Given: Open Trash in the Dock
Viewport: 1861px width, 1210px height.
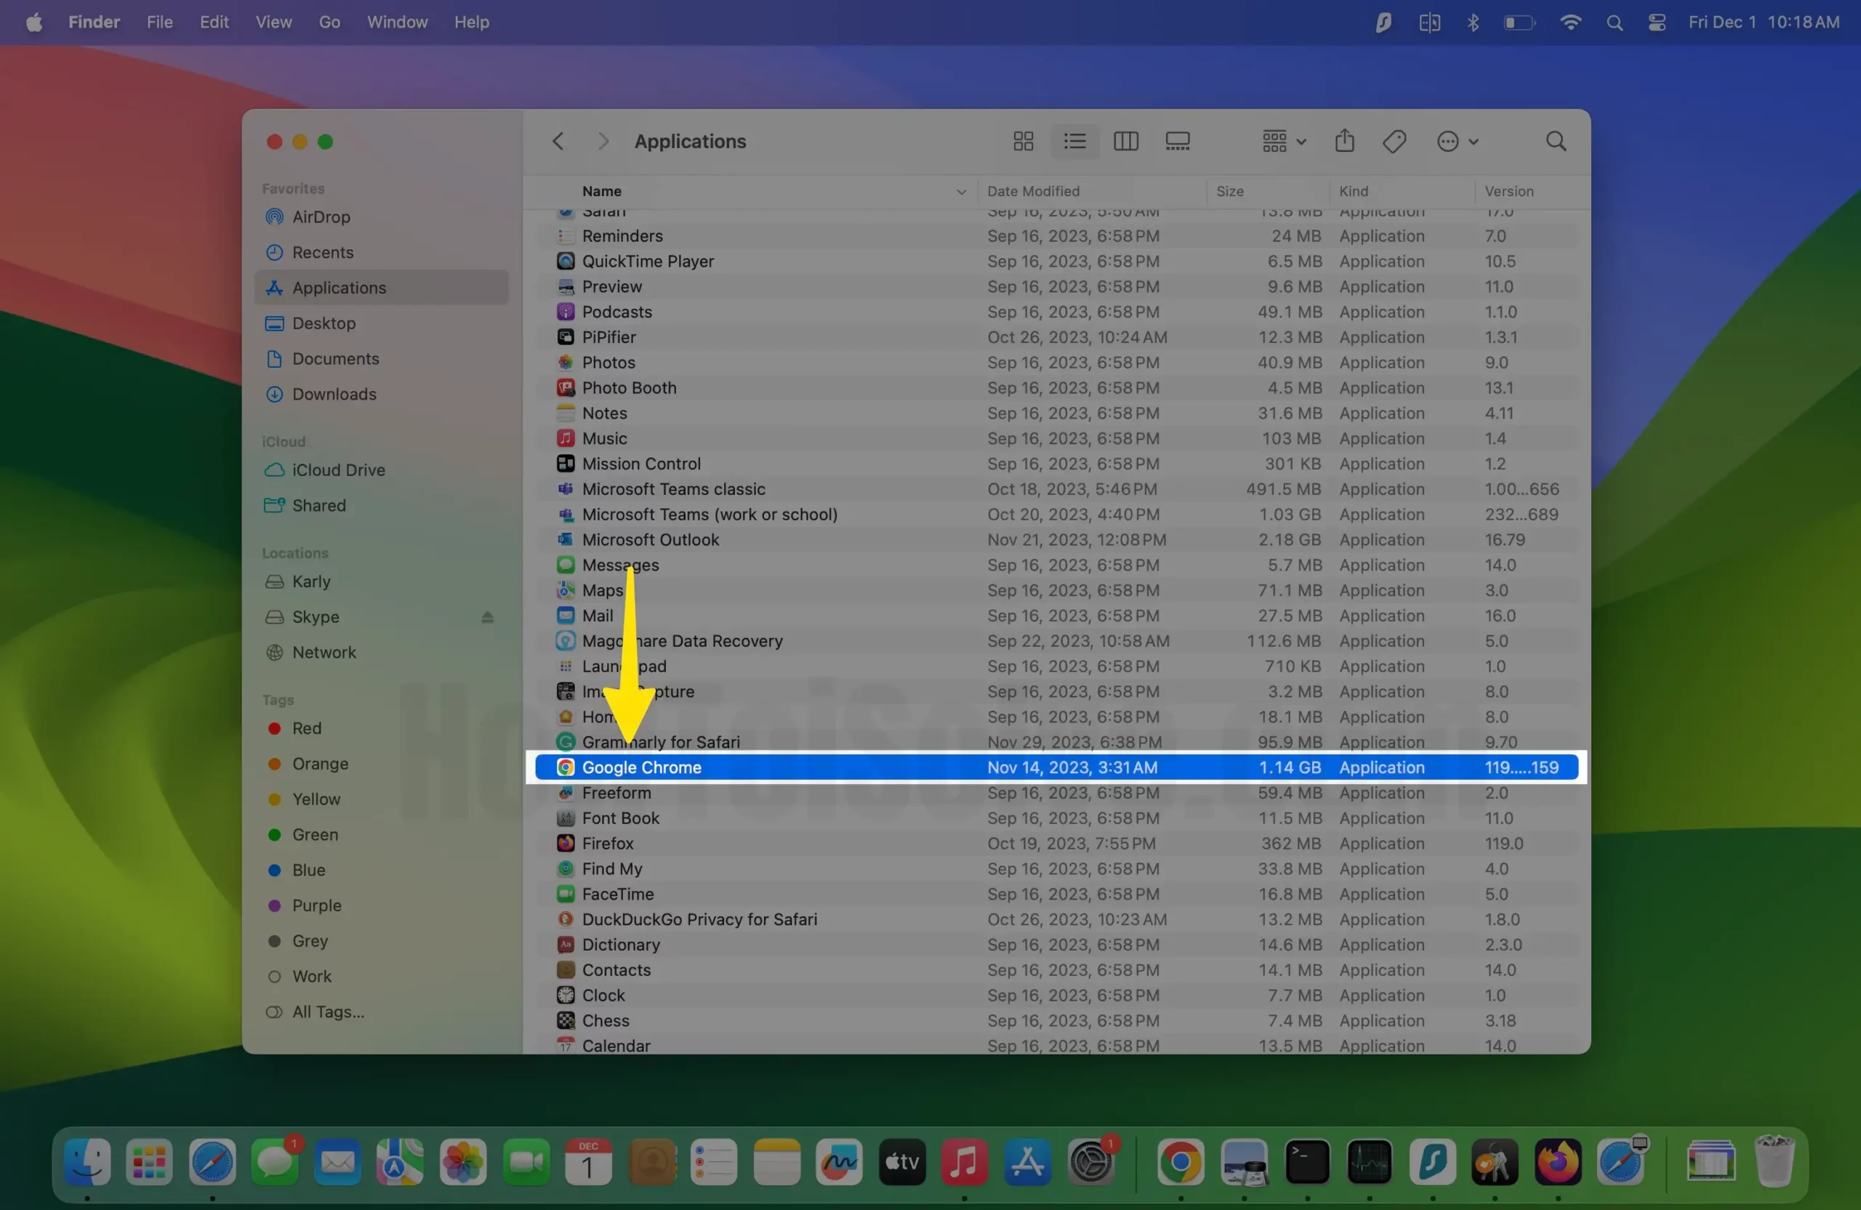Looking at the screenshot, I should point(1774,1162).
